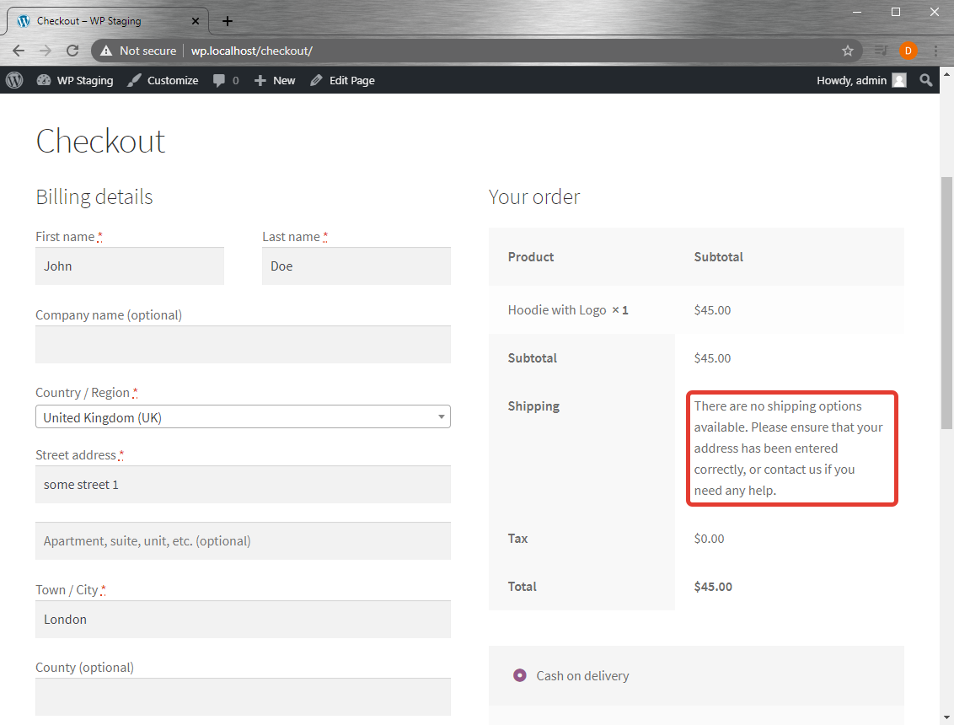This screenshot has width=954, height=725.
Task: Maximize the browser window
Action: [x=896, y=12]
